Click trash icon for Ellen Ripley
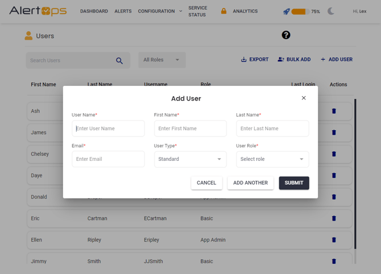381x274 pixels. 334,240
